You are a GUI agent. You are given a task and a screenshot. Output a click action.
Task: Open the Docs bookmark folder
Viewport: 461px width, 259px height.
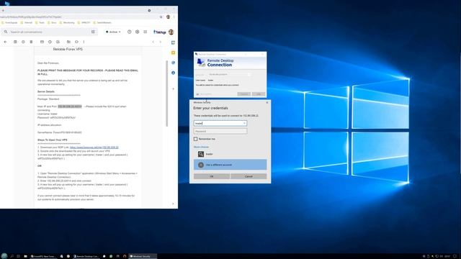point(52,22)
